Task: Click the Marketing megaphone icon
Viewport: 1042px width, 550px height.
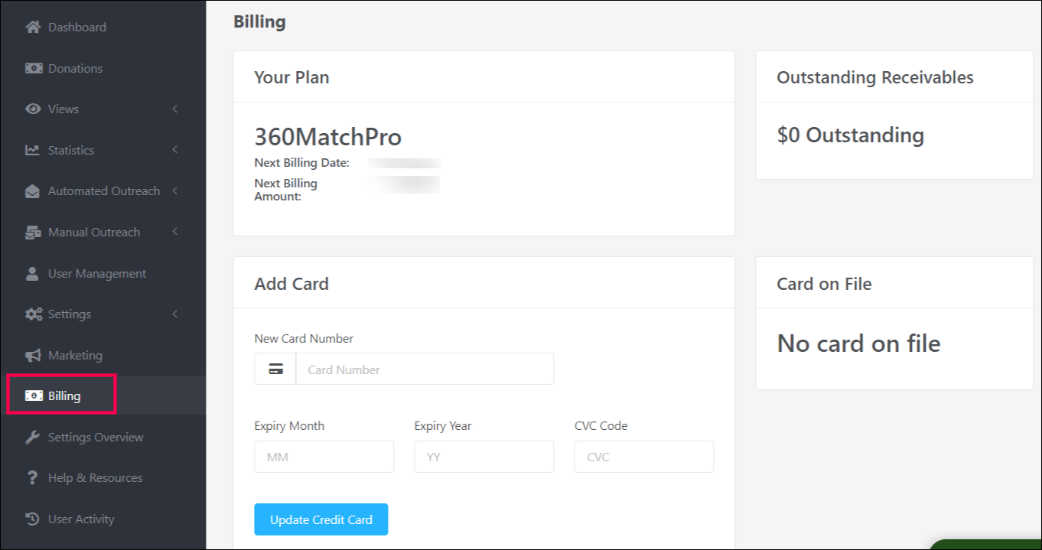Action: pyautogui.click(x=33, y=356)
